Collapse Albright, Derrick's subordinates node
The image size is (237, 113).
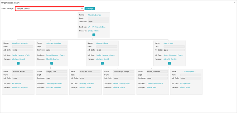94,35
